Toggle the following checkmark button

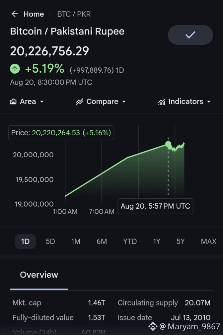(190, 35)
